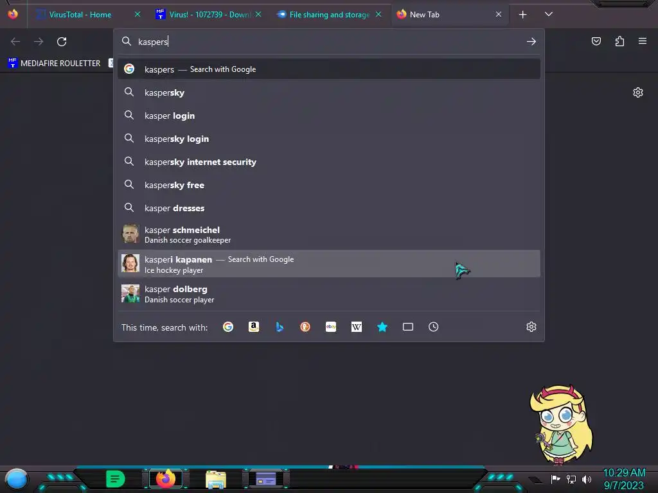Open the volume speaker tray icon
The height and width of the screenshot is (493, 658).
coord(586,479)
